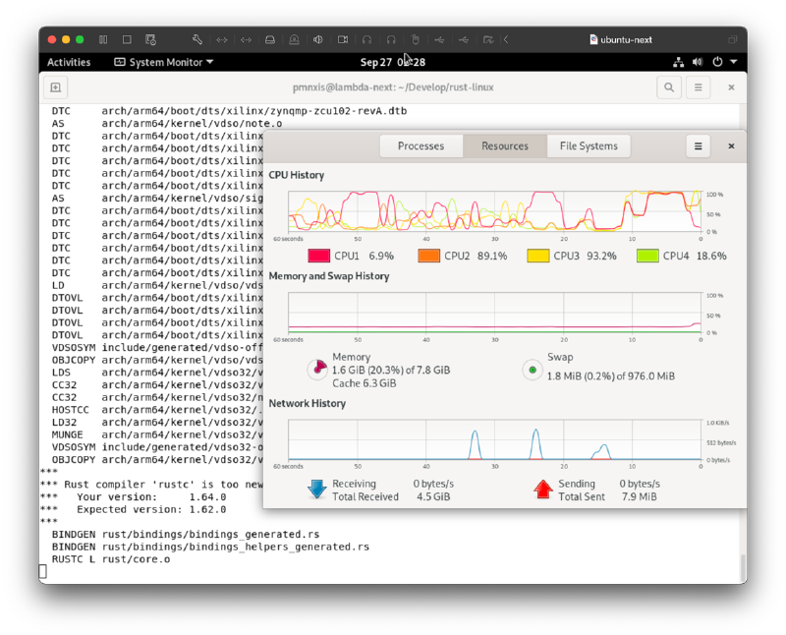Click the volume icon in the Ubuntu top bar
786x635 pixels.
click(700, 62)
